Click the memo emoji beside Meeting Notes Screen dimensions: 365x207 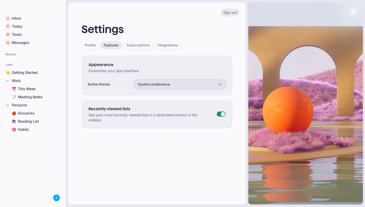tap(14, 97)
